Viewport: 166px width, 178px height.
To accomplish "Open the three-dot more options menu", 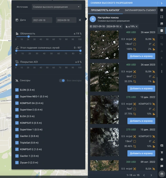I will (162, 71).
